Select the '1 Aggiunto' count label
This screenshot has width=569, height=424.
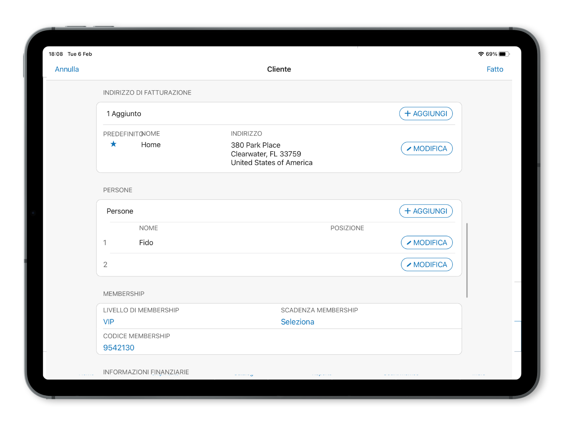124,114
